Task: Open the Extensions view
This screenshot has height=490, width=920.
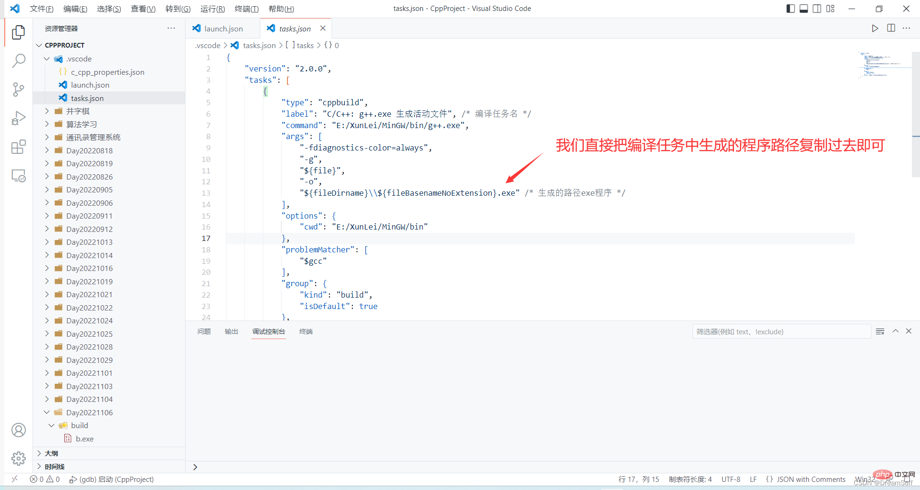Action: (18, 147)
